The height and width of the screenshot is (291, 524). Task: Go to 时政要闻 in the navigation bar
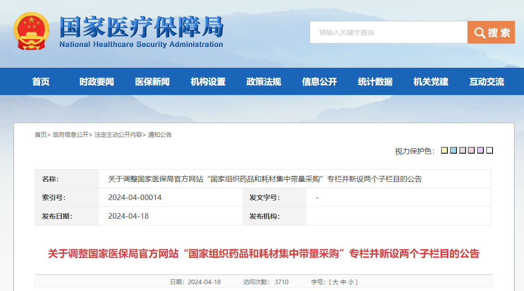(x=97, y=82)
